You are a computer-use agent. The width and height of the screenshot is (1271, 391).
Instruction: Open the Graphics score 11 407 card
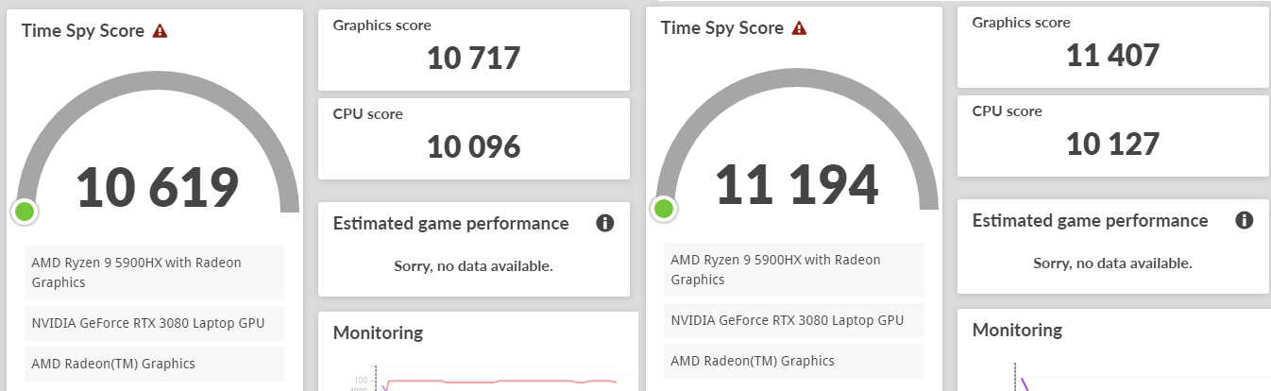[x=1112, y=47]
